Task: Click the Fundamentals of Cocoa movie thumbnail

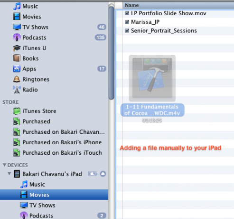Action: pyautogui.click(x=152, y=78)
